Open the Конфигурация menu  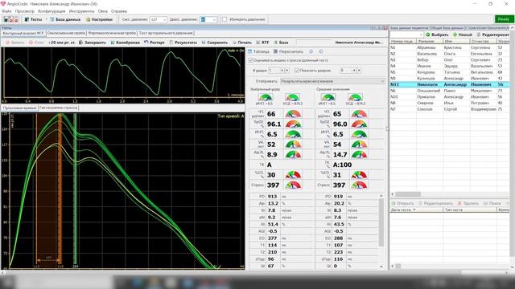click(x=51, y=11)
